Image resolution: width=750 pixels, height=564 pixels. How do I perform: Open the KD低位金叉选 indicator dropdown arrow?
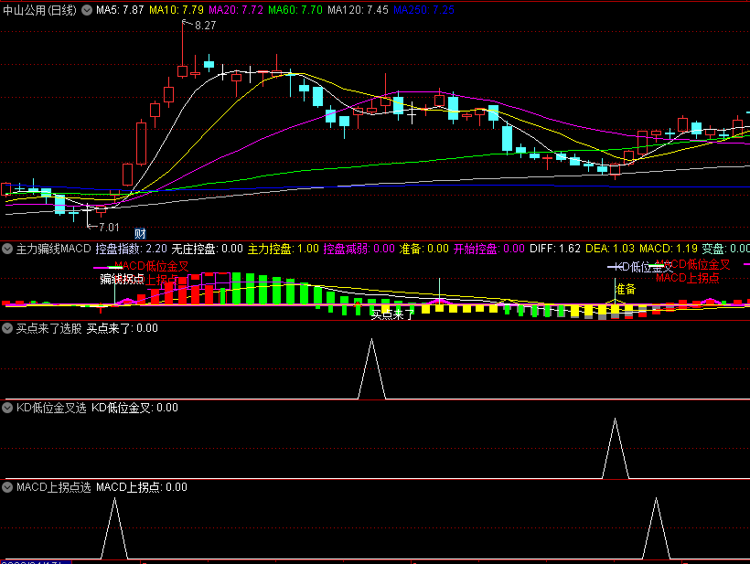click(x=7, y=408)
